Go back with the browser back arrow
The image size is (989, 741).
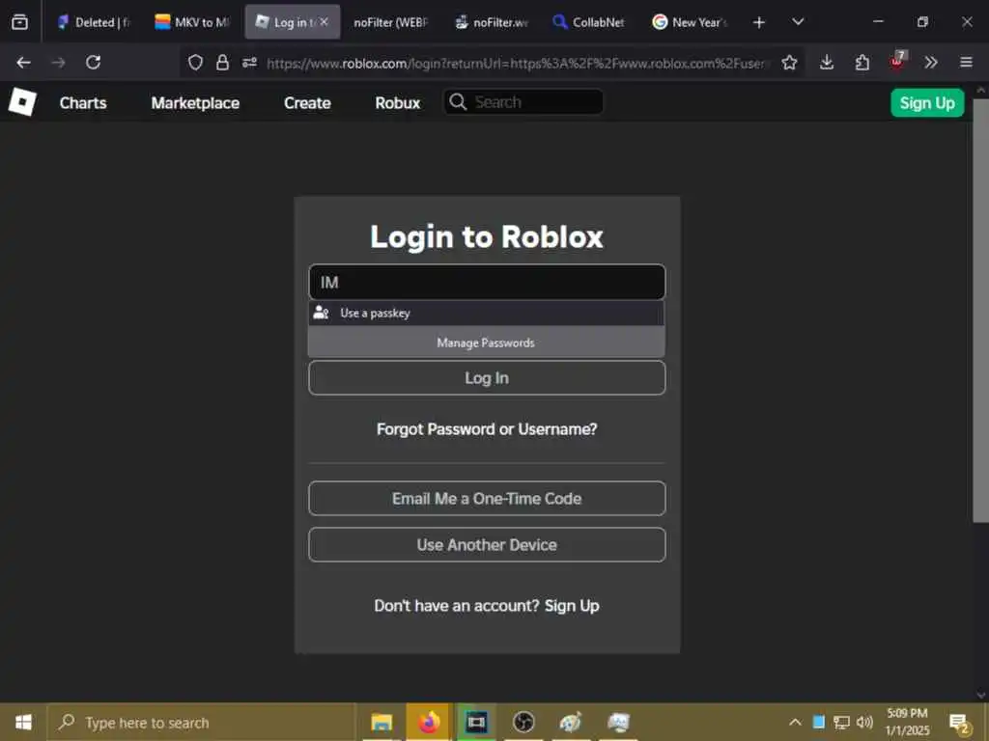23,63
